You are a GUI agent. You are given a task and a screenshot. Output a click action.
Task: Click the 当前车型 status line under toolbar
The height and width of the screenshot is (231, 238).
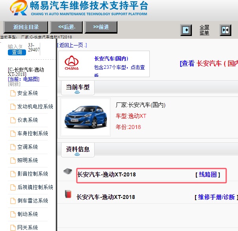click(36, 37)
